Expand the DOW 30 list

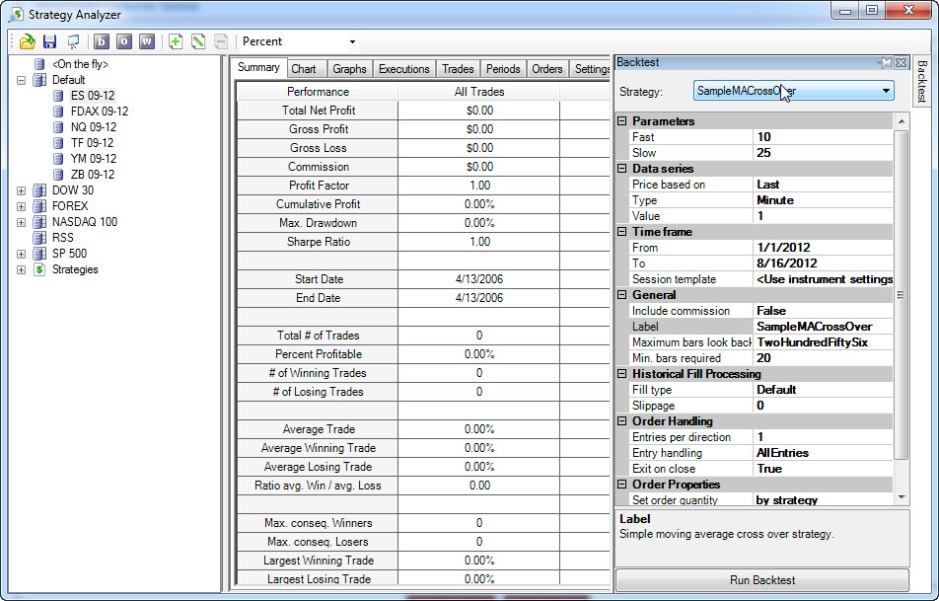(21, 190)
